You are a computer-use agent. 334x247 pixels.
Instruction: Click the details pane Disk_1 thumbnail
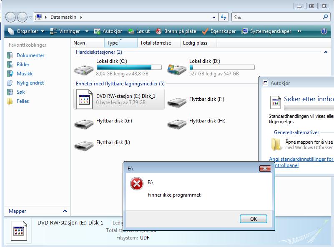[x=19, y=231]
